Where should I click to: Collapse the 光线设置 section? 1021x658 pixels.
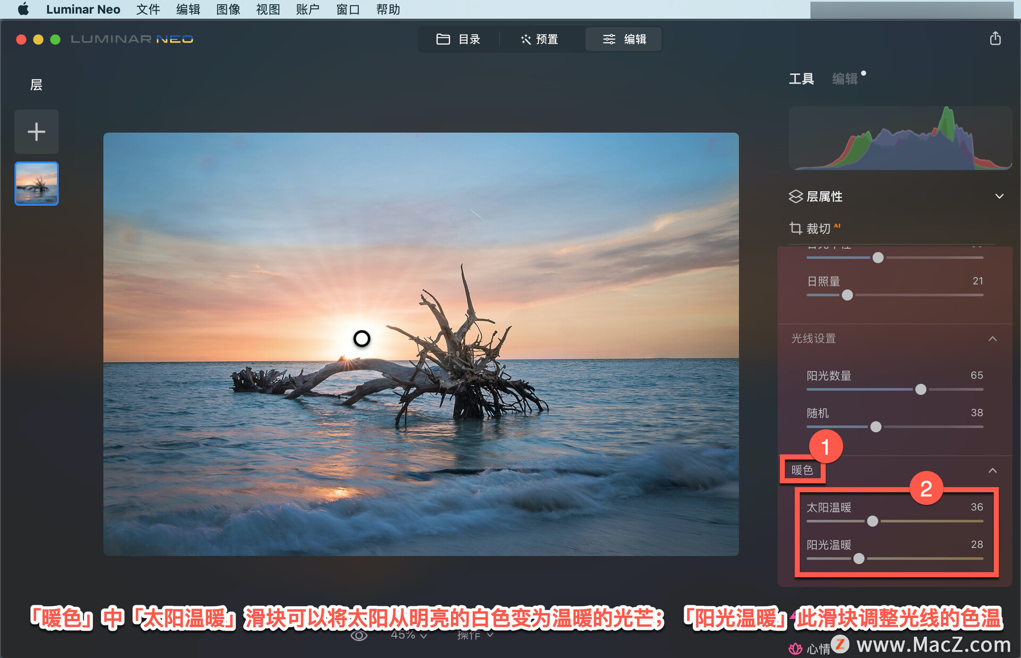992,339
